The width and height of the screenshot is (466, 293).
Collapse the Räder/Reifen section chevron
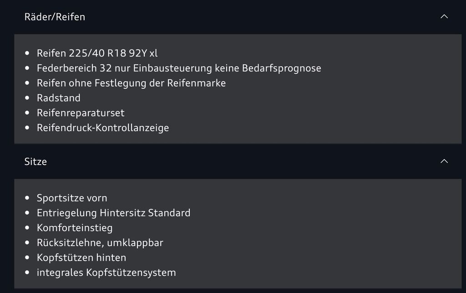(x=444, y=17)
